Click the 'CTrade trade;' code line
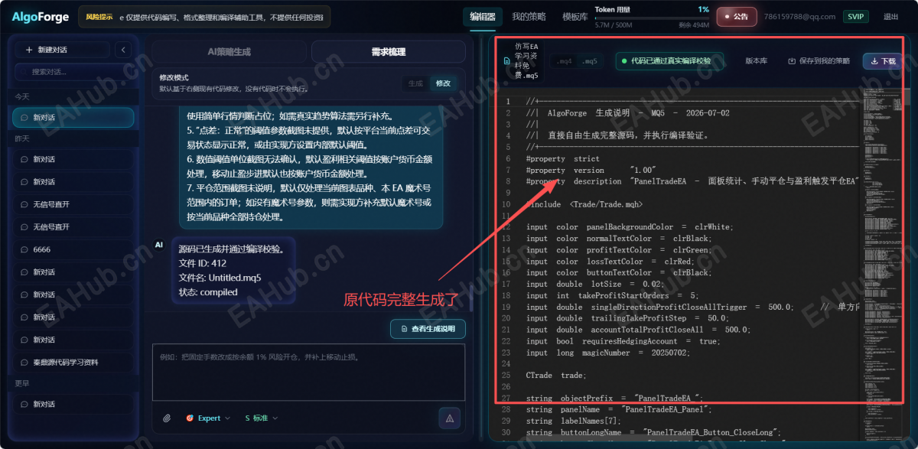 (x=556, y=376)
